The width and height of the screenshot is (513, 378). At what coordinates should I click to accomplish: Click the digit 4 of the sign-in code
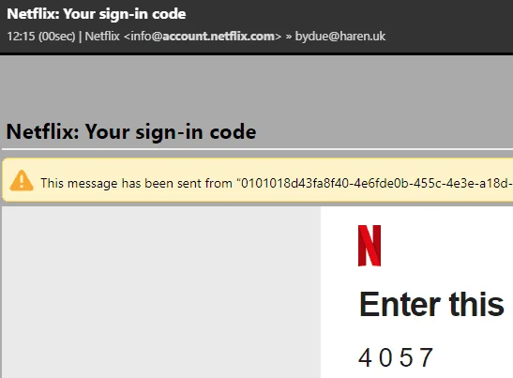click(x=365, y=357)
